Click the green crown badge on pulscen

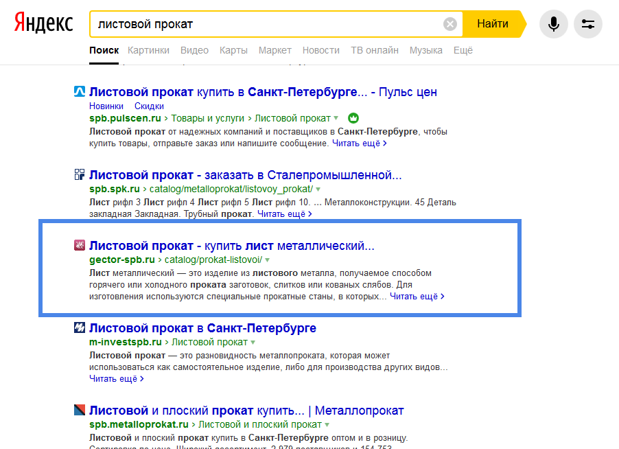(353, 118)
